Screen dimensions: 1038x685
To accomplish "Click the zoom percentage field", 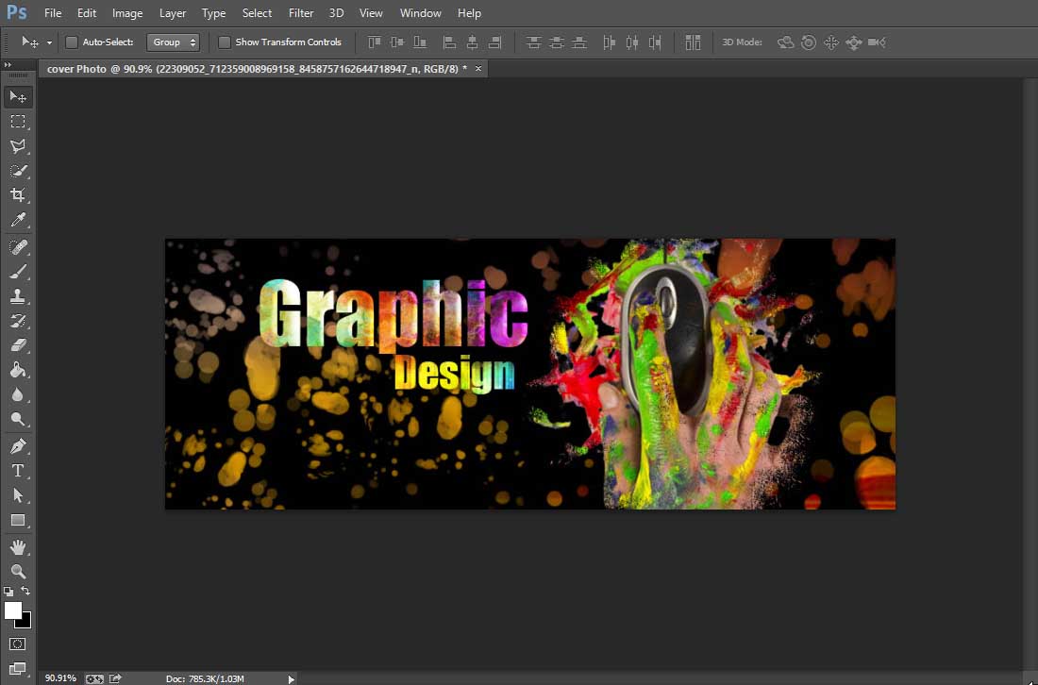I will click(x=60, y=678).
